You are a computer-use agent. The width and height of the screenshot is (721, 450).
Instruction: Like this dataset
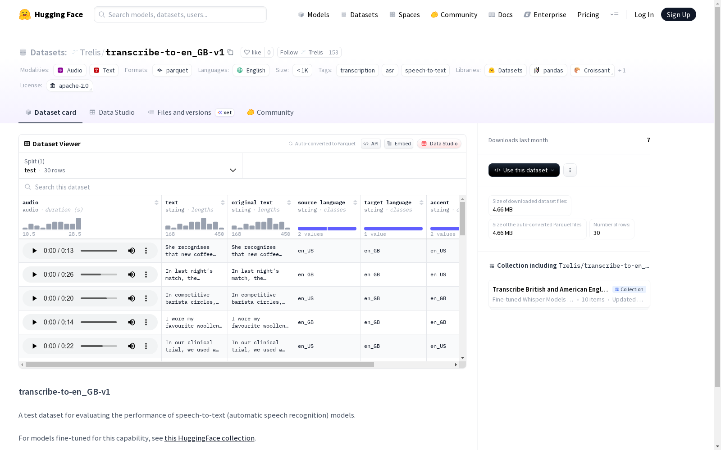[252, 52]
